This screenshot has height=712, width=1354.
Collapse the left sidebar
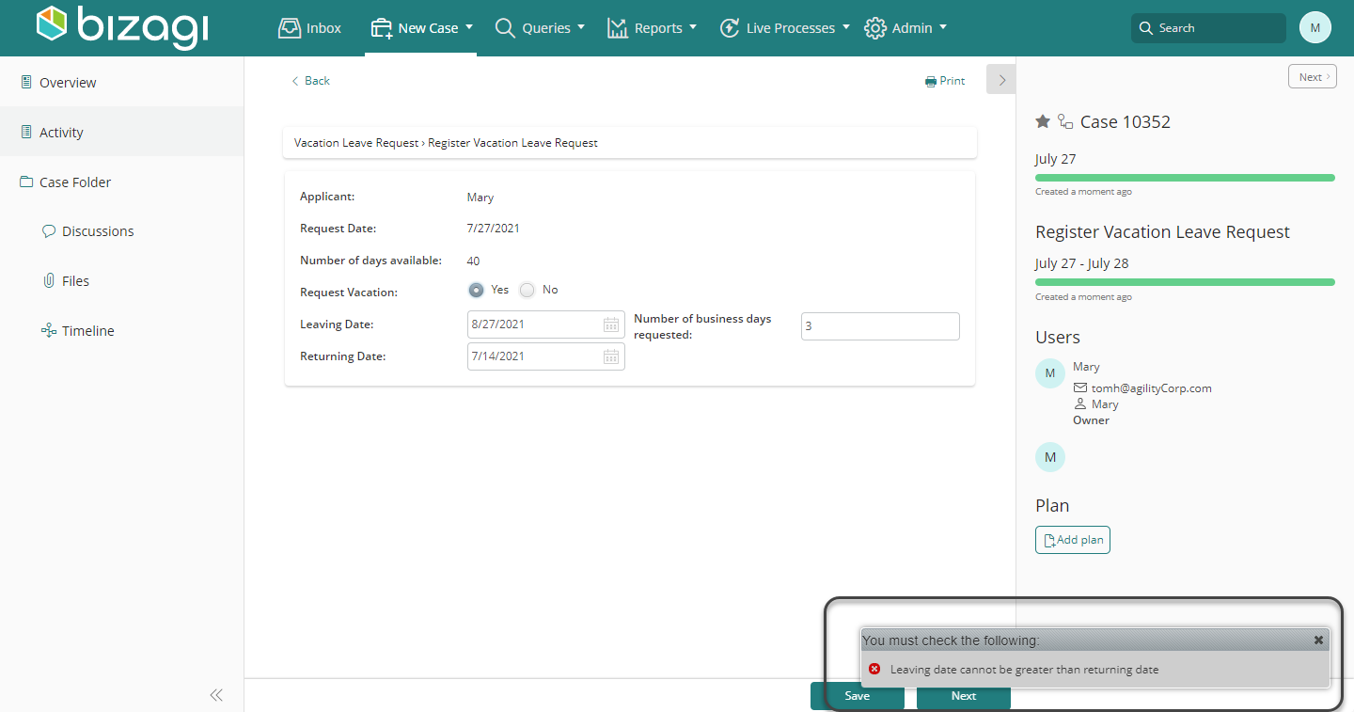click(216, 695)
